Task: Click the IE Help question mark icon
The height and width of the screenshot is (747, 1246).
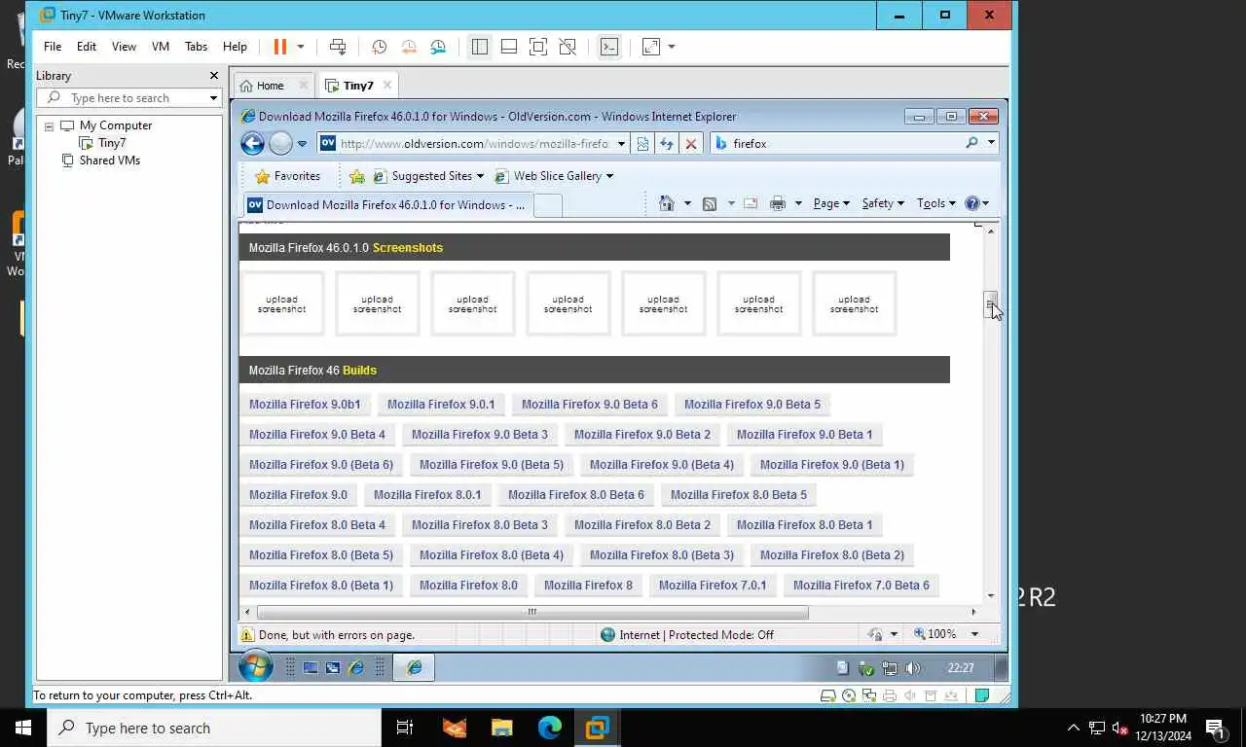Action: 972,203
